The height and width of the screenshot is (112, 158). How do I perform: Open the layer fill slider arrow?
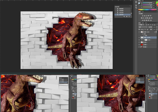click(157, 30)
